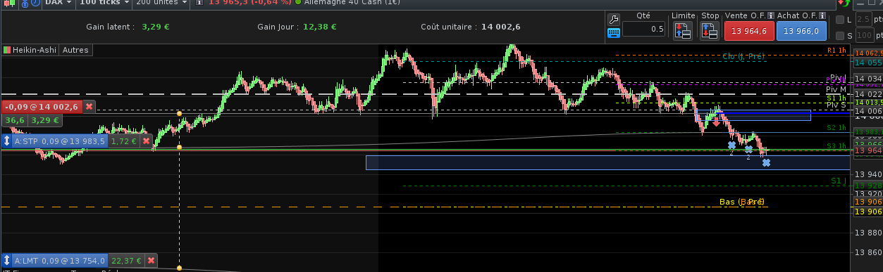Click the 22,37 € label on the LMT order
883x272 pixels.
pos(127,260)
